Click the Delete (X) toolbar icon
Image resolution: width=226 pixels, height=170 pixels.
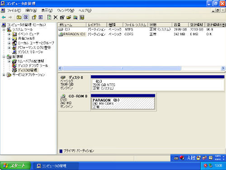click(56, 17)
